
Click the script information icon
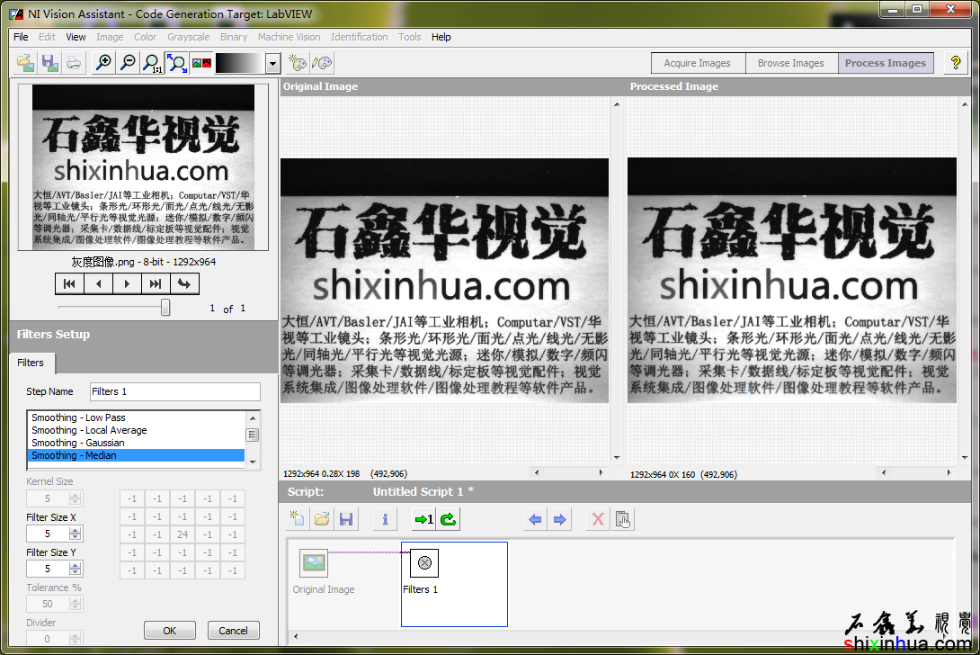[385, 519]
